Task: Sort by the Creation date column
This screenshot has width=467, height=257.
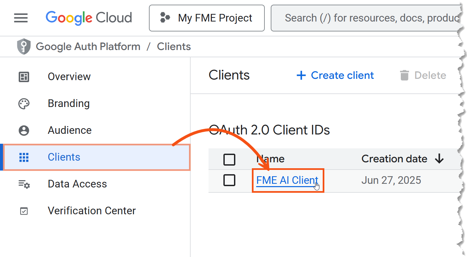Action: 394,159
